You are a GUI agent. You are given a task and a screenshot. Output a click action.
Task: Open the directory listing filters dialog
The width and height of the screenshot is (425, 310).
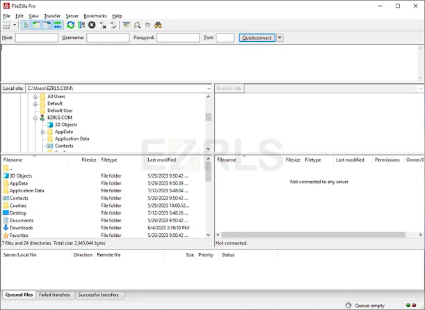tap(127, 25)
